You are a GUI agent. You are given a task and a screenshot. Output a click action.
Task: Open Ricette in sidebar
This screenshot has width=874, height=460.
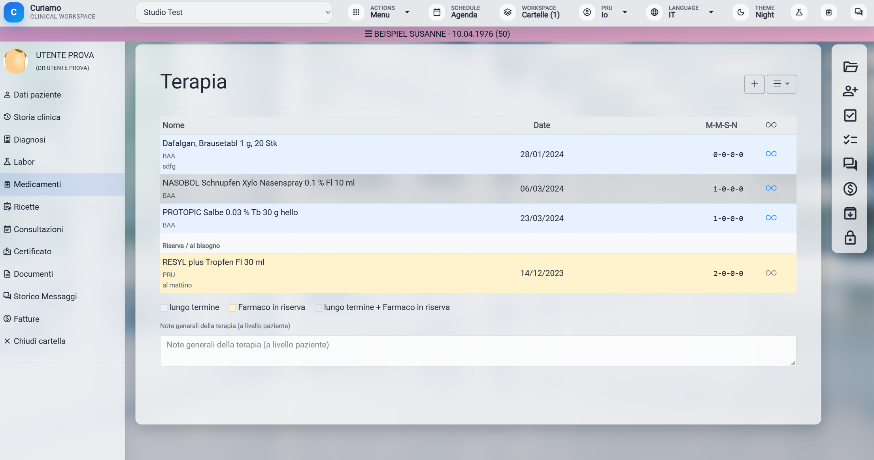[62, 207]
